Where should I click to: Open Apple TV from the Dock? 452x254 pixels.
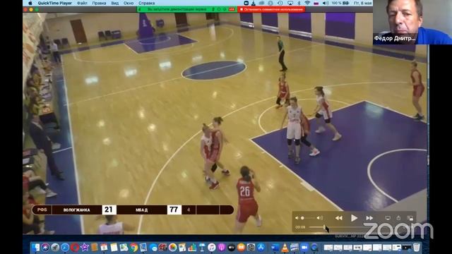pos(231,248)
